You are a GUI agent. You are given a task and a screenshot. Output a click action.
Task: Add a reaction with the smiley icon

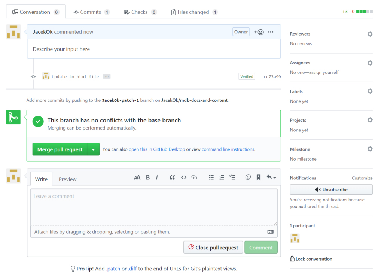(259, 32)
